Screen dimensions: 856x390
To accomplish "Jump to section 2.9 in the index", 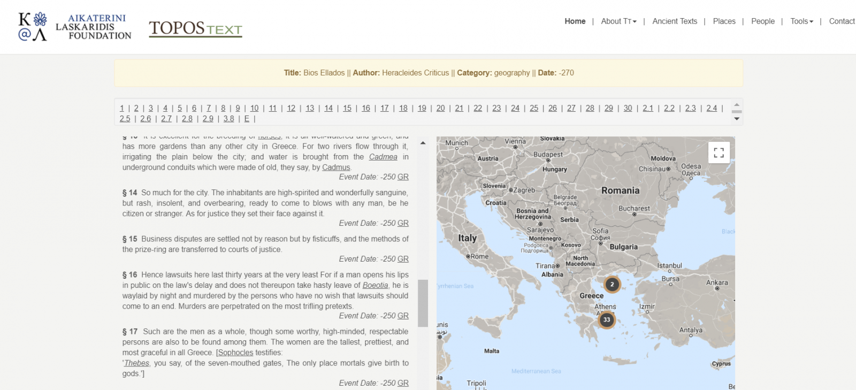I will pyautogui.click(x=208, y=119).
